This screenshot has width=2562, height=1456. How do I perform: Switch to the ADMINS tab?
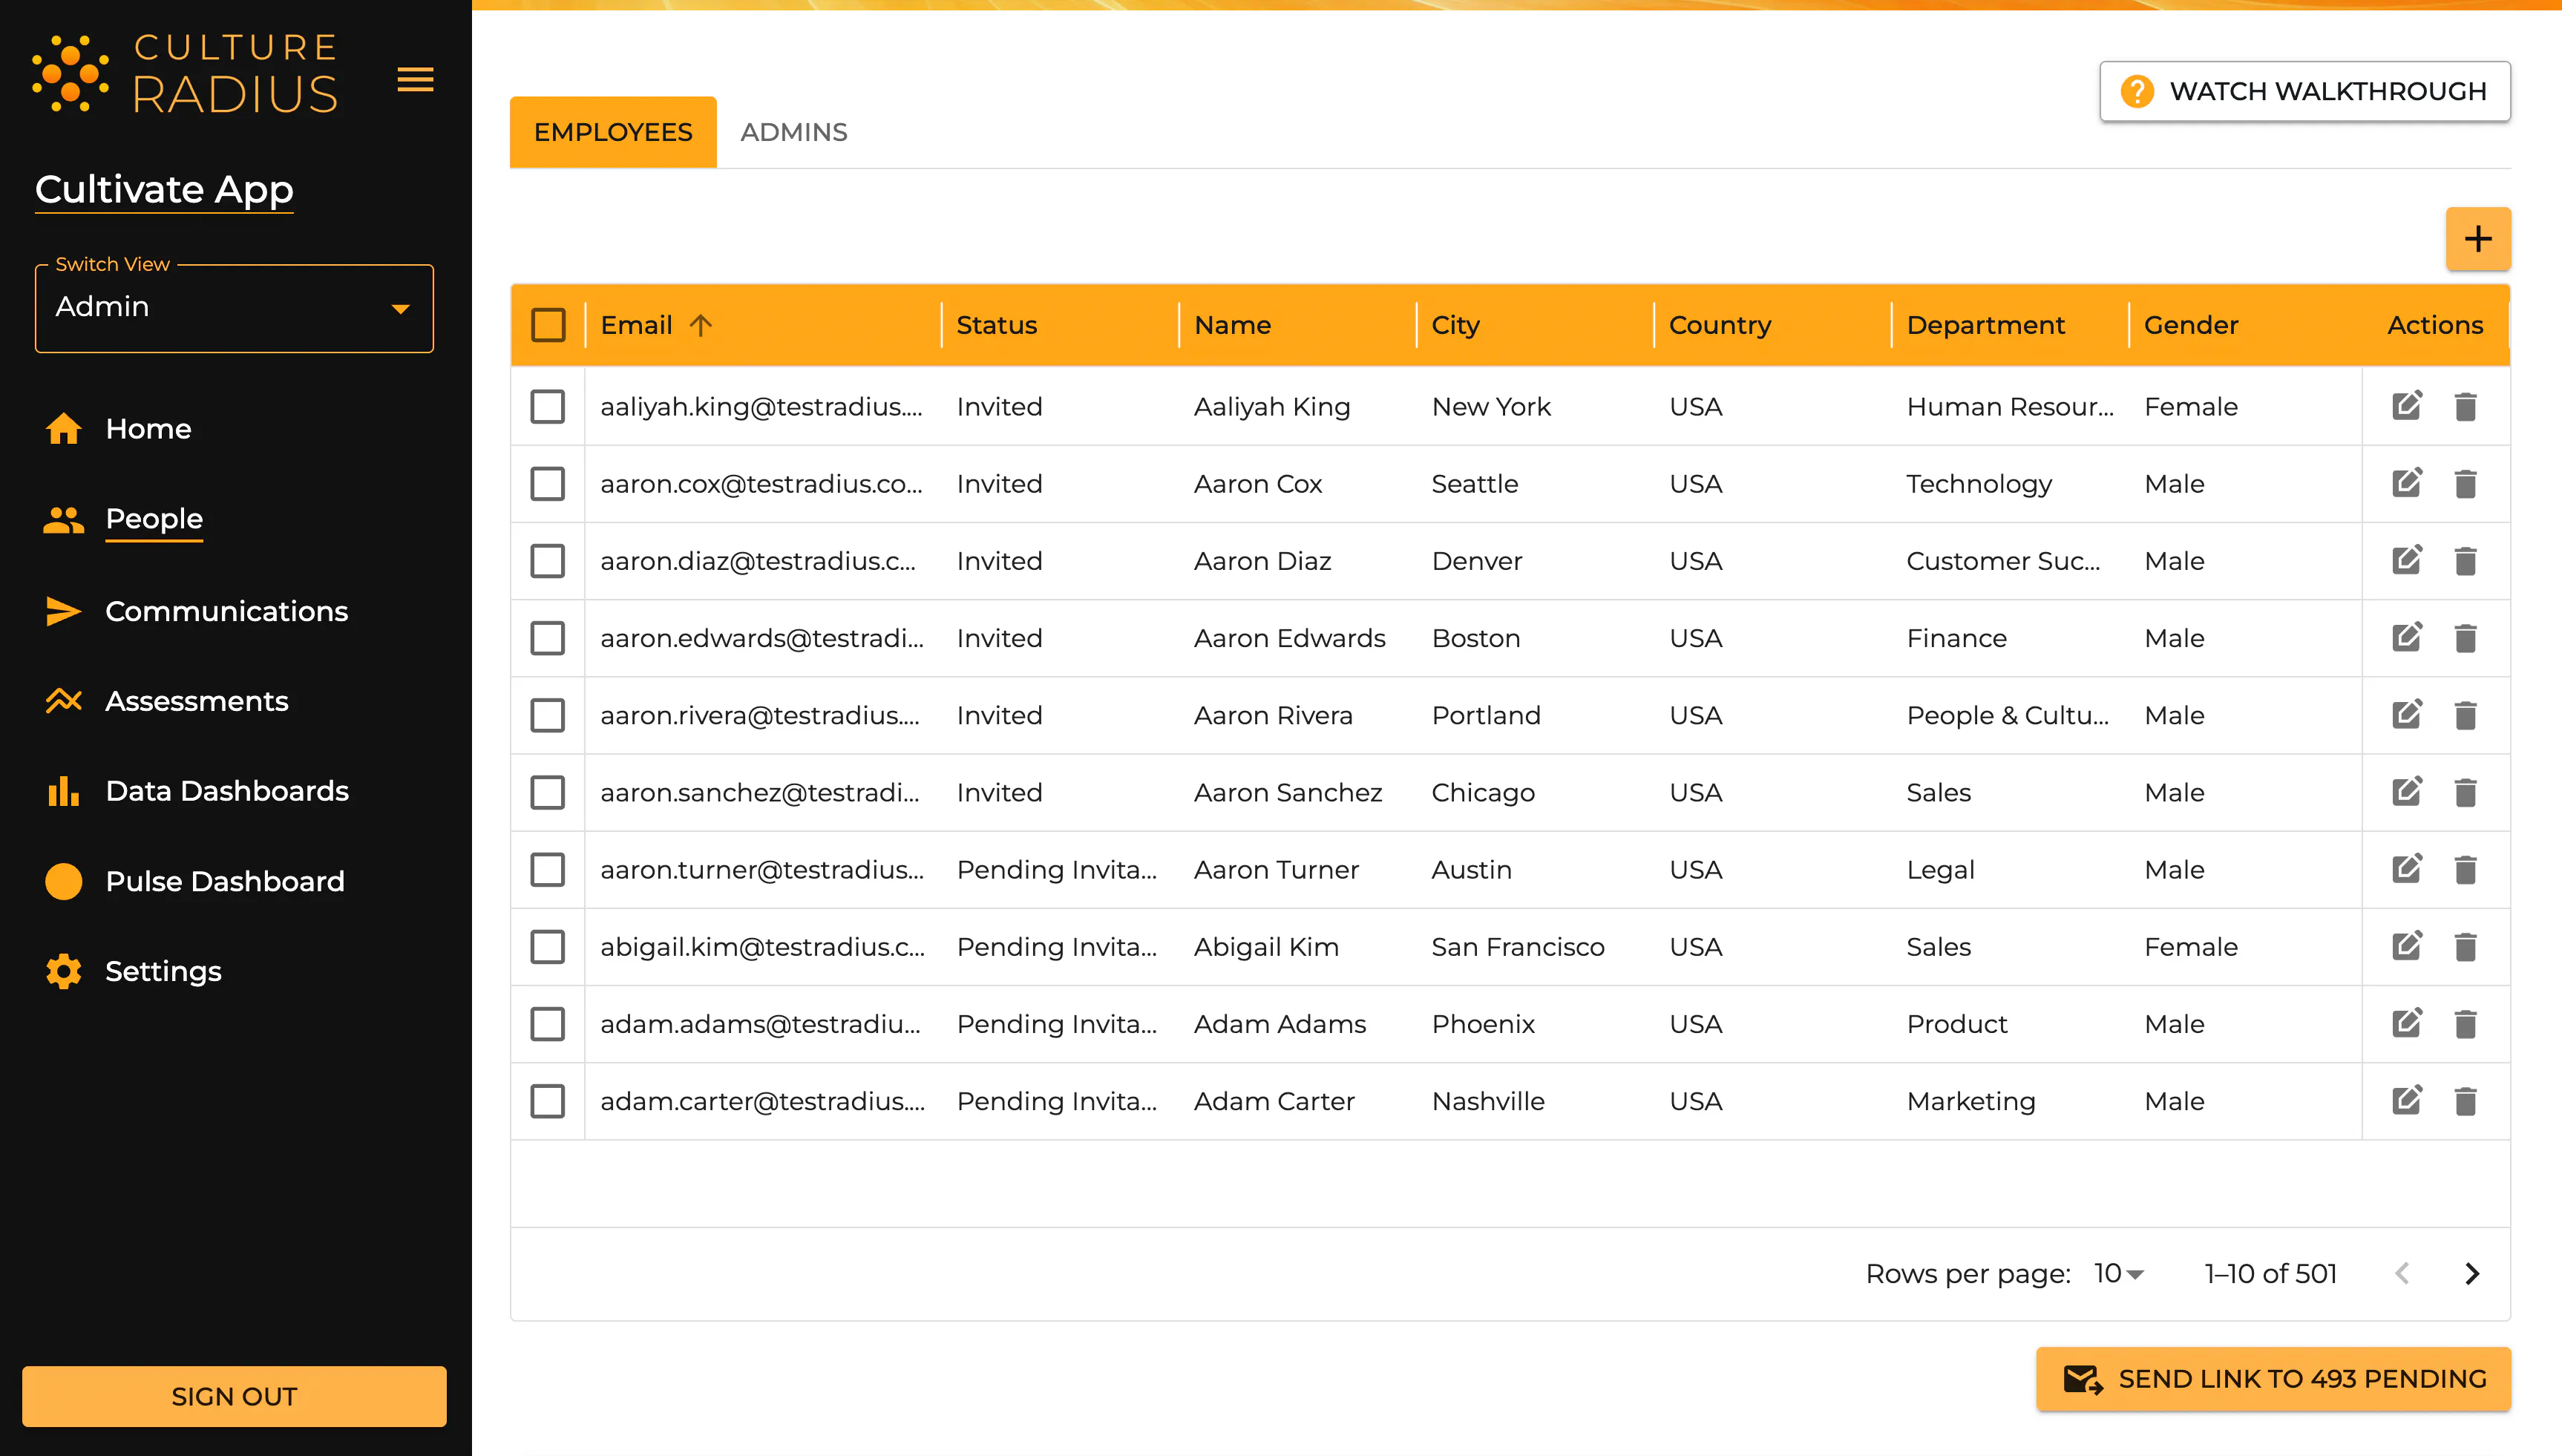[x=793, y=132]
